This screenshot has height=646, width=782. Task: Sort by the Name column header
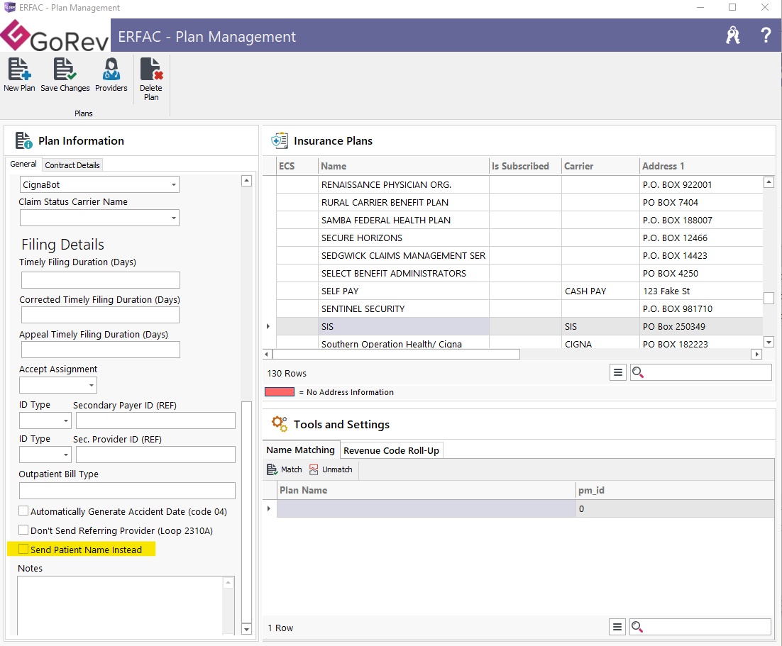coord(403,166)
